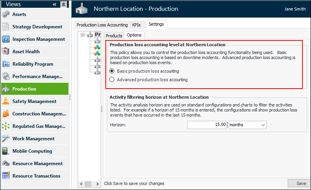
Task: Click the Jane Smith user name
Action: tap(295, 9)
